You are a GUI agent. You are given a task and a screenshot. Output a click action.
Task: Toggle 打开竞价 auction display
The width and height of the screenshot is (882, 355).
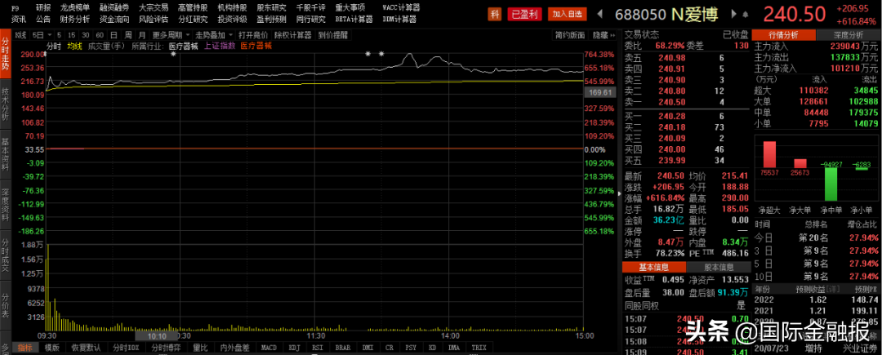click(252, 35)
